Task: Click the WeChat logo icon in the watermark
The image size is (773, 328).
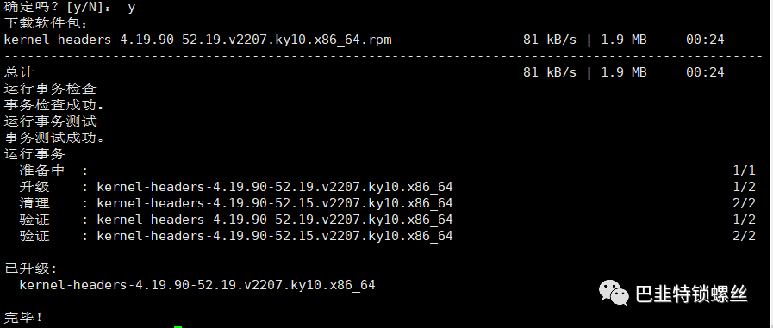Action: pyautogui.click(x=614, y=293)
